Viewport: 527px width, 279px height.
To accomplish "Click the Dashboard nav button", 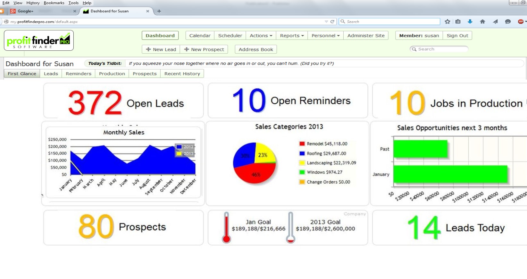I will (160, 36).
